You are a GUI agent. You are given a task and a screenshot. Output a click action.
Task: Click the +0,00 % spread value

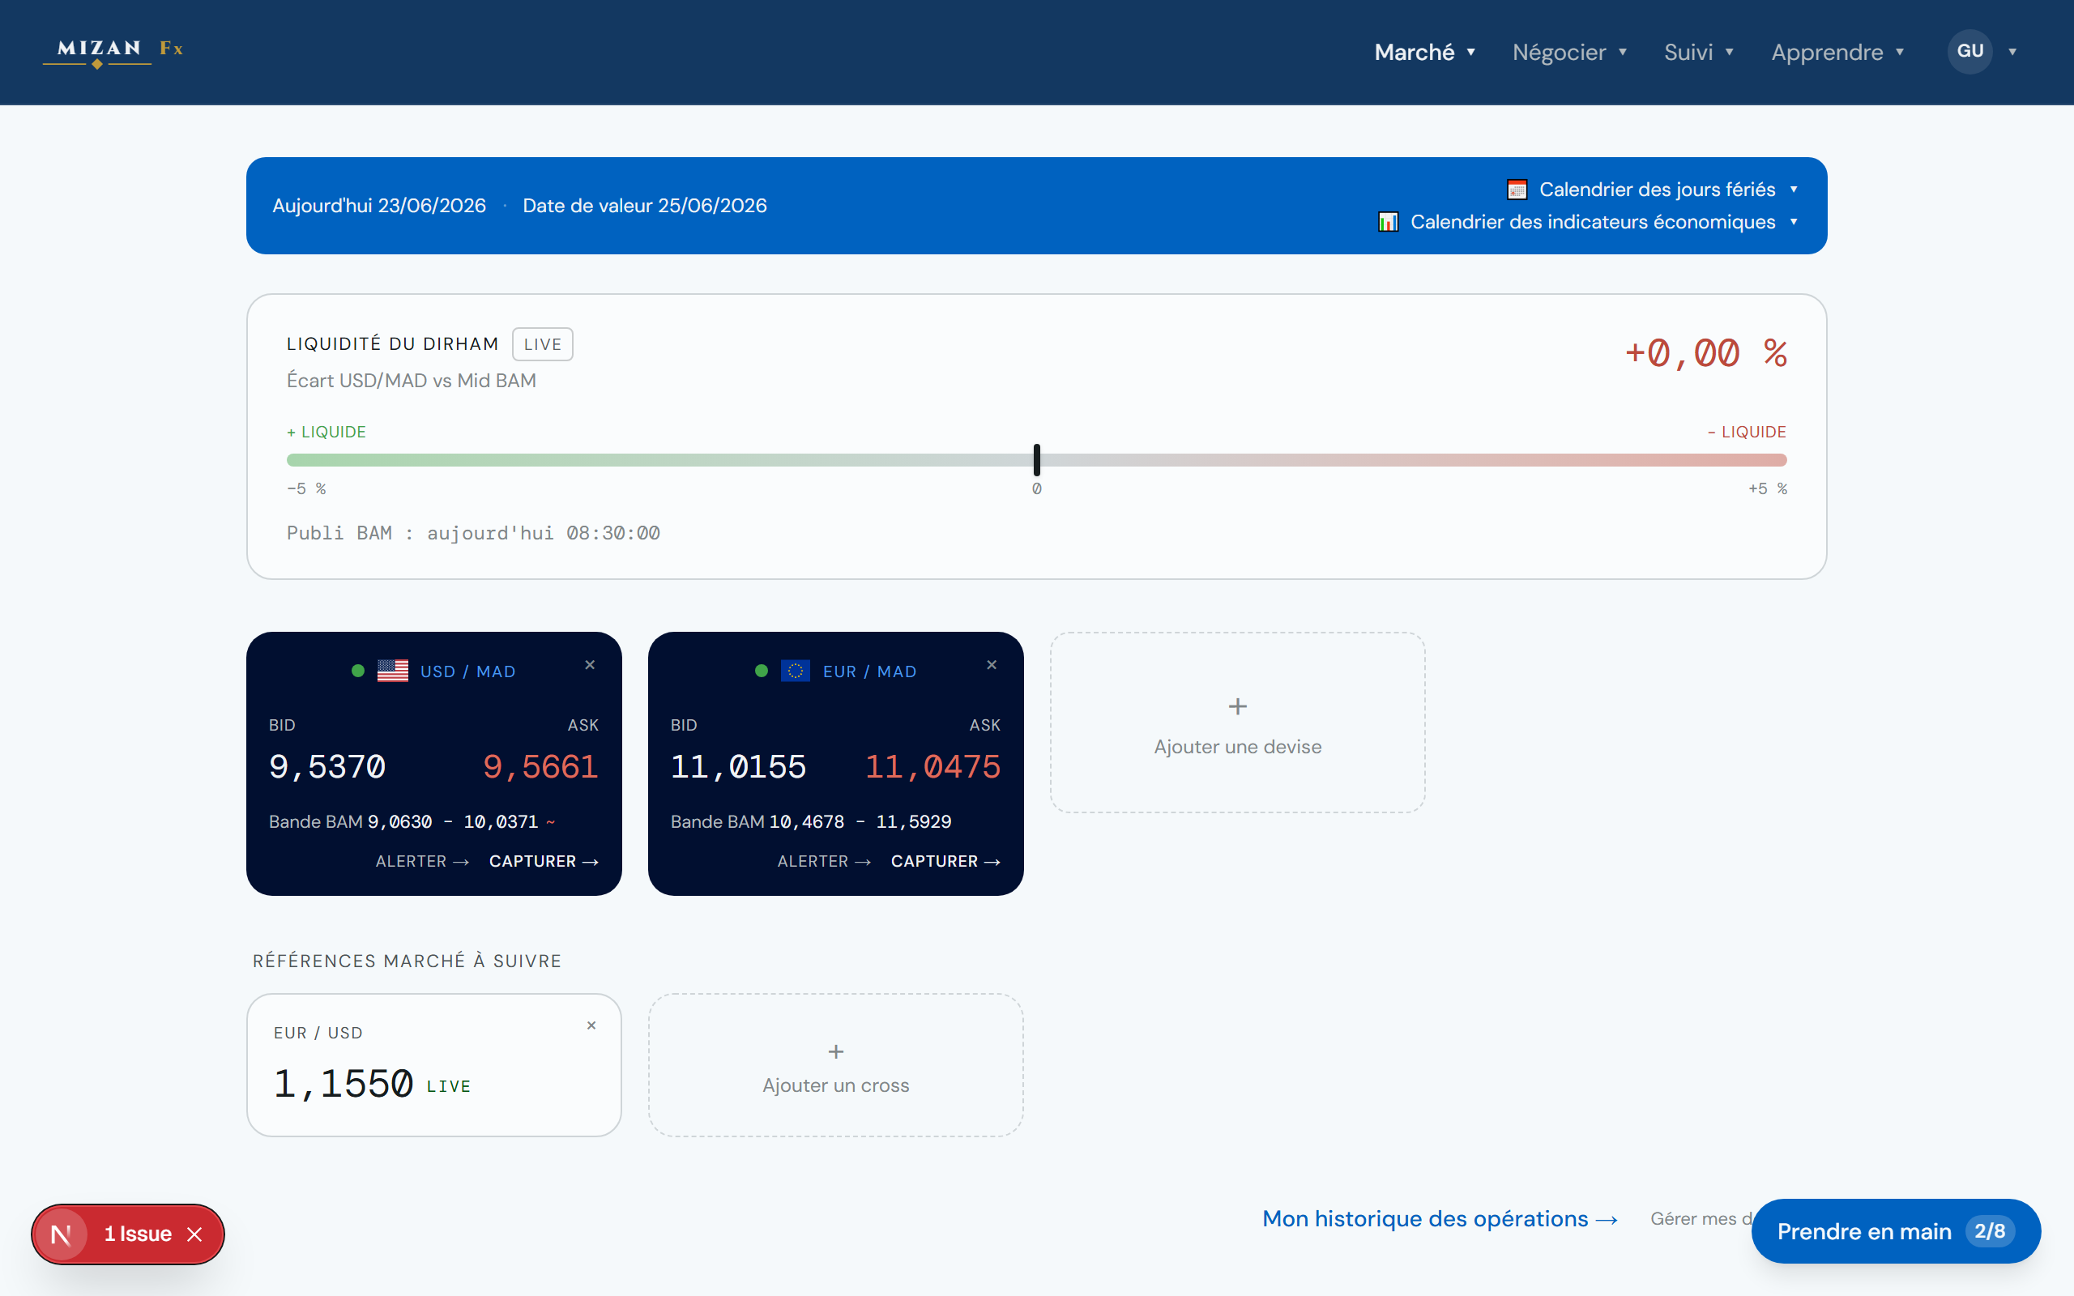pos(1705,353)
